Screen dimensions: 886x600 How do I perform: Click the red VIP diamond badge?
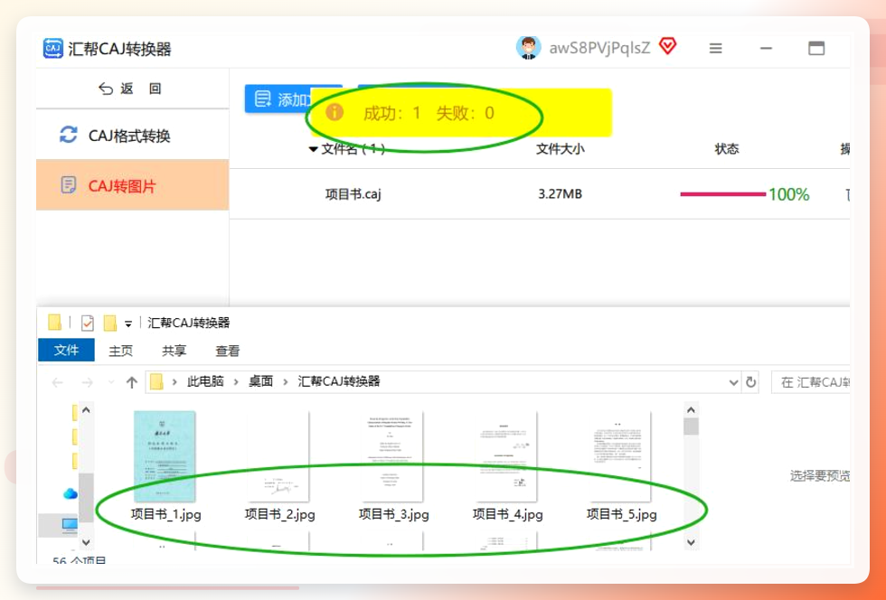point(667,46)
